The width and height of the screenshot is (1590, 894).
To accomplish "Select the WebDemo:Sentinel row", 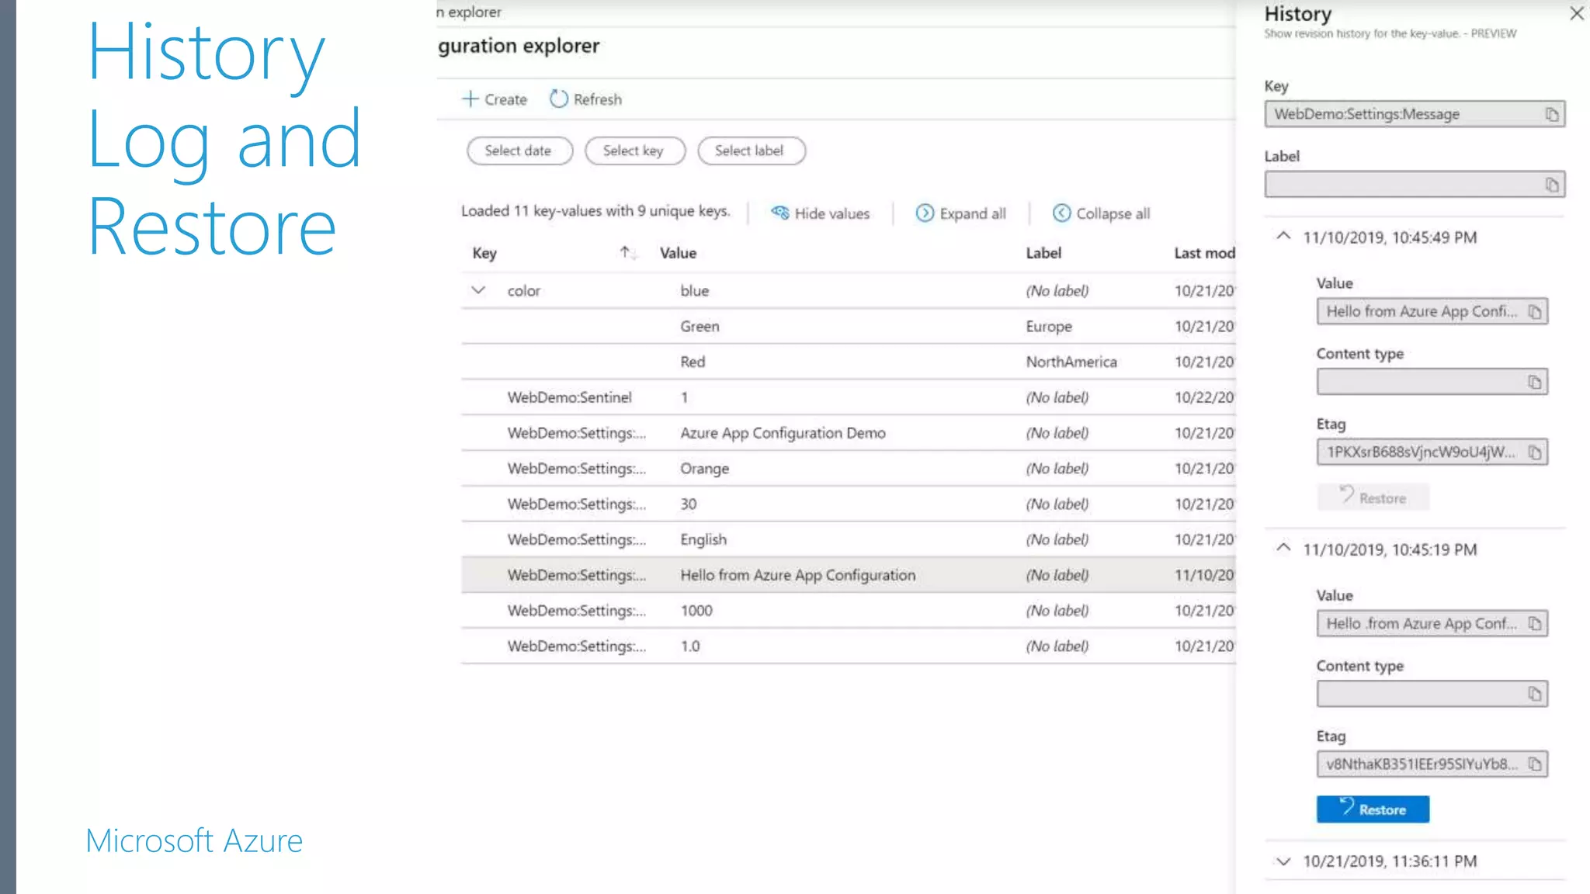I will [x=570, y=397].
